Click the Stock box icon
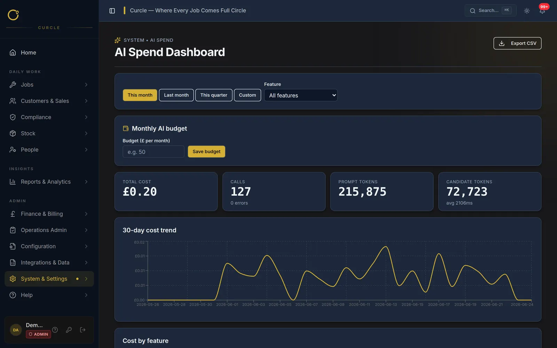 pos(13,133)
